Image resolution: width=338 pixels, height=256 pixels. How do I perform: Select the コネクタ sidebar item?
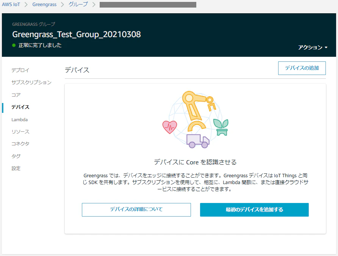pos(20,144)
